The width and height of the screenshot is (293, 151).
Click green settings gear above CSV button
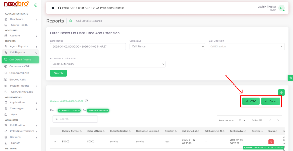(281, 93)
